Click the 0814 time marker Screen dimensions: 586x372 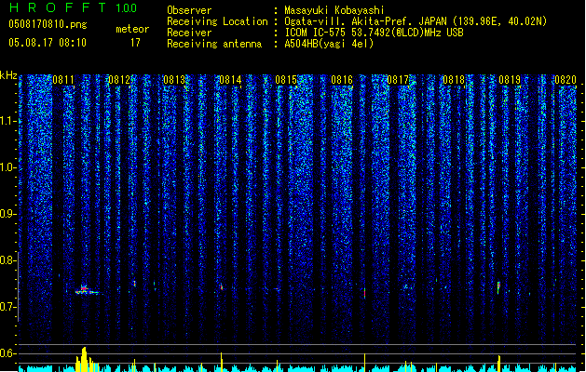(230, 80)
